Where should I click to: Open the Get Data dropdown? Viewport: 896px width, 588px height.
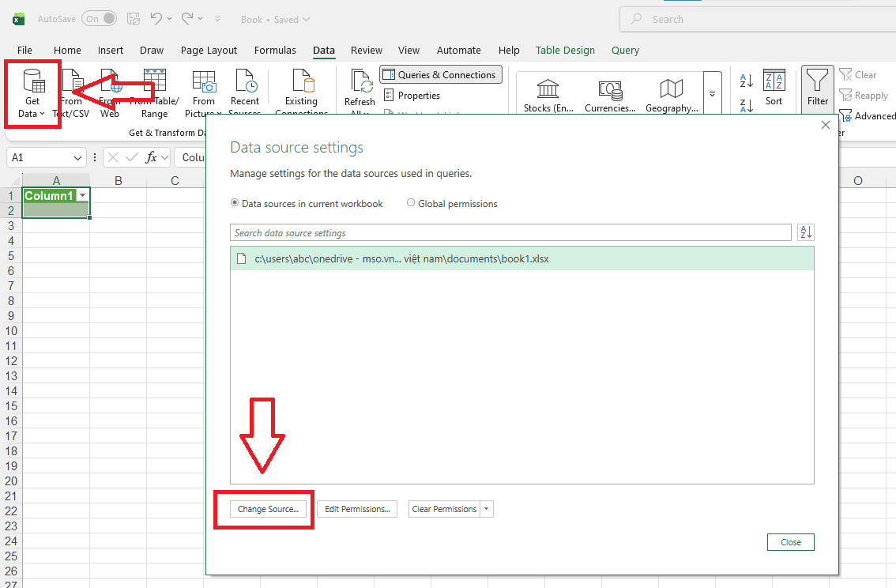(x=32, y=94)
